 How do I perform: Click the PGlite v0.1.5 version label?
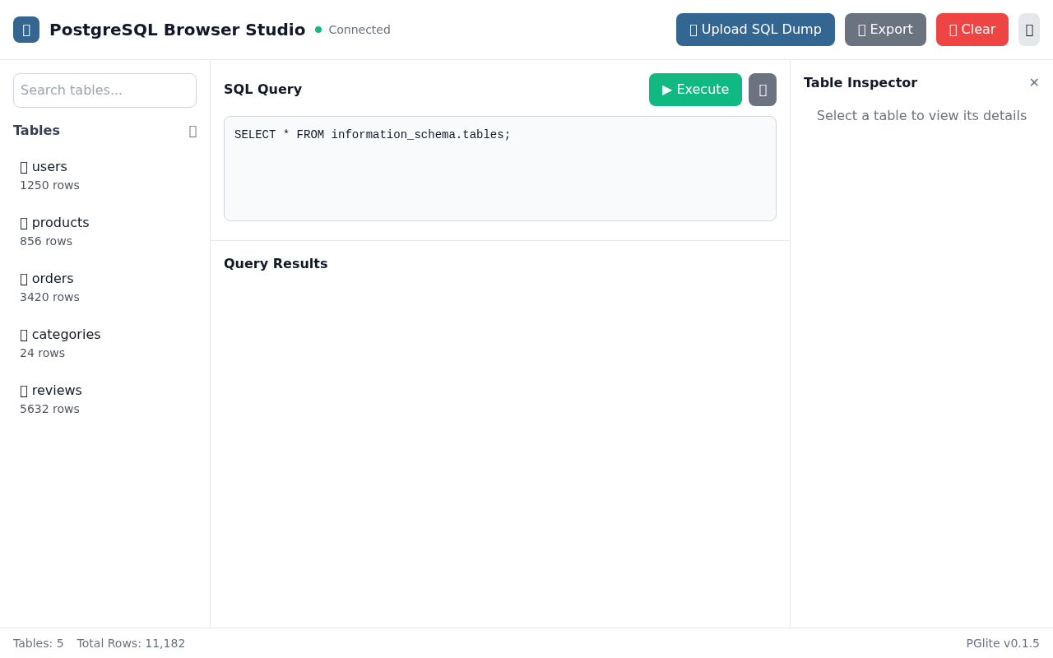[1003, 643]
